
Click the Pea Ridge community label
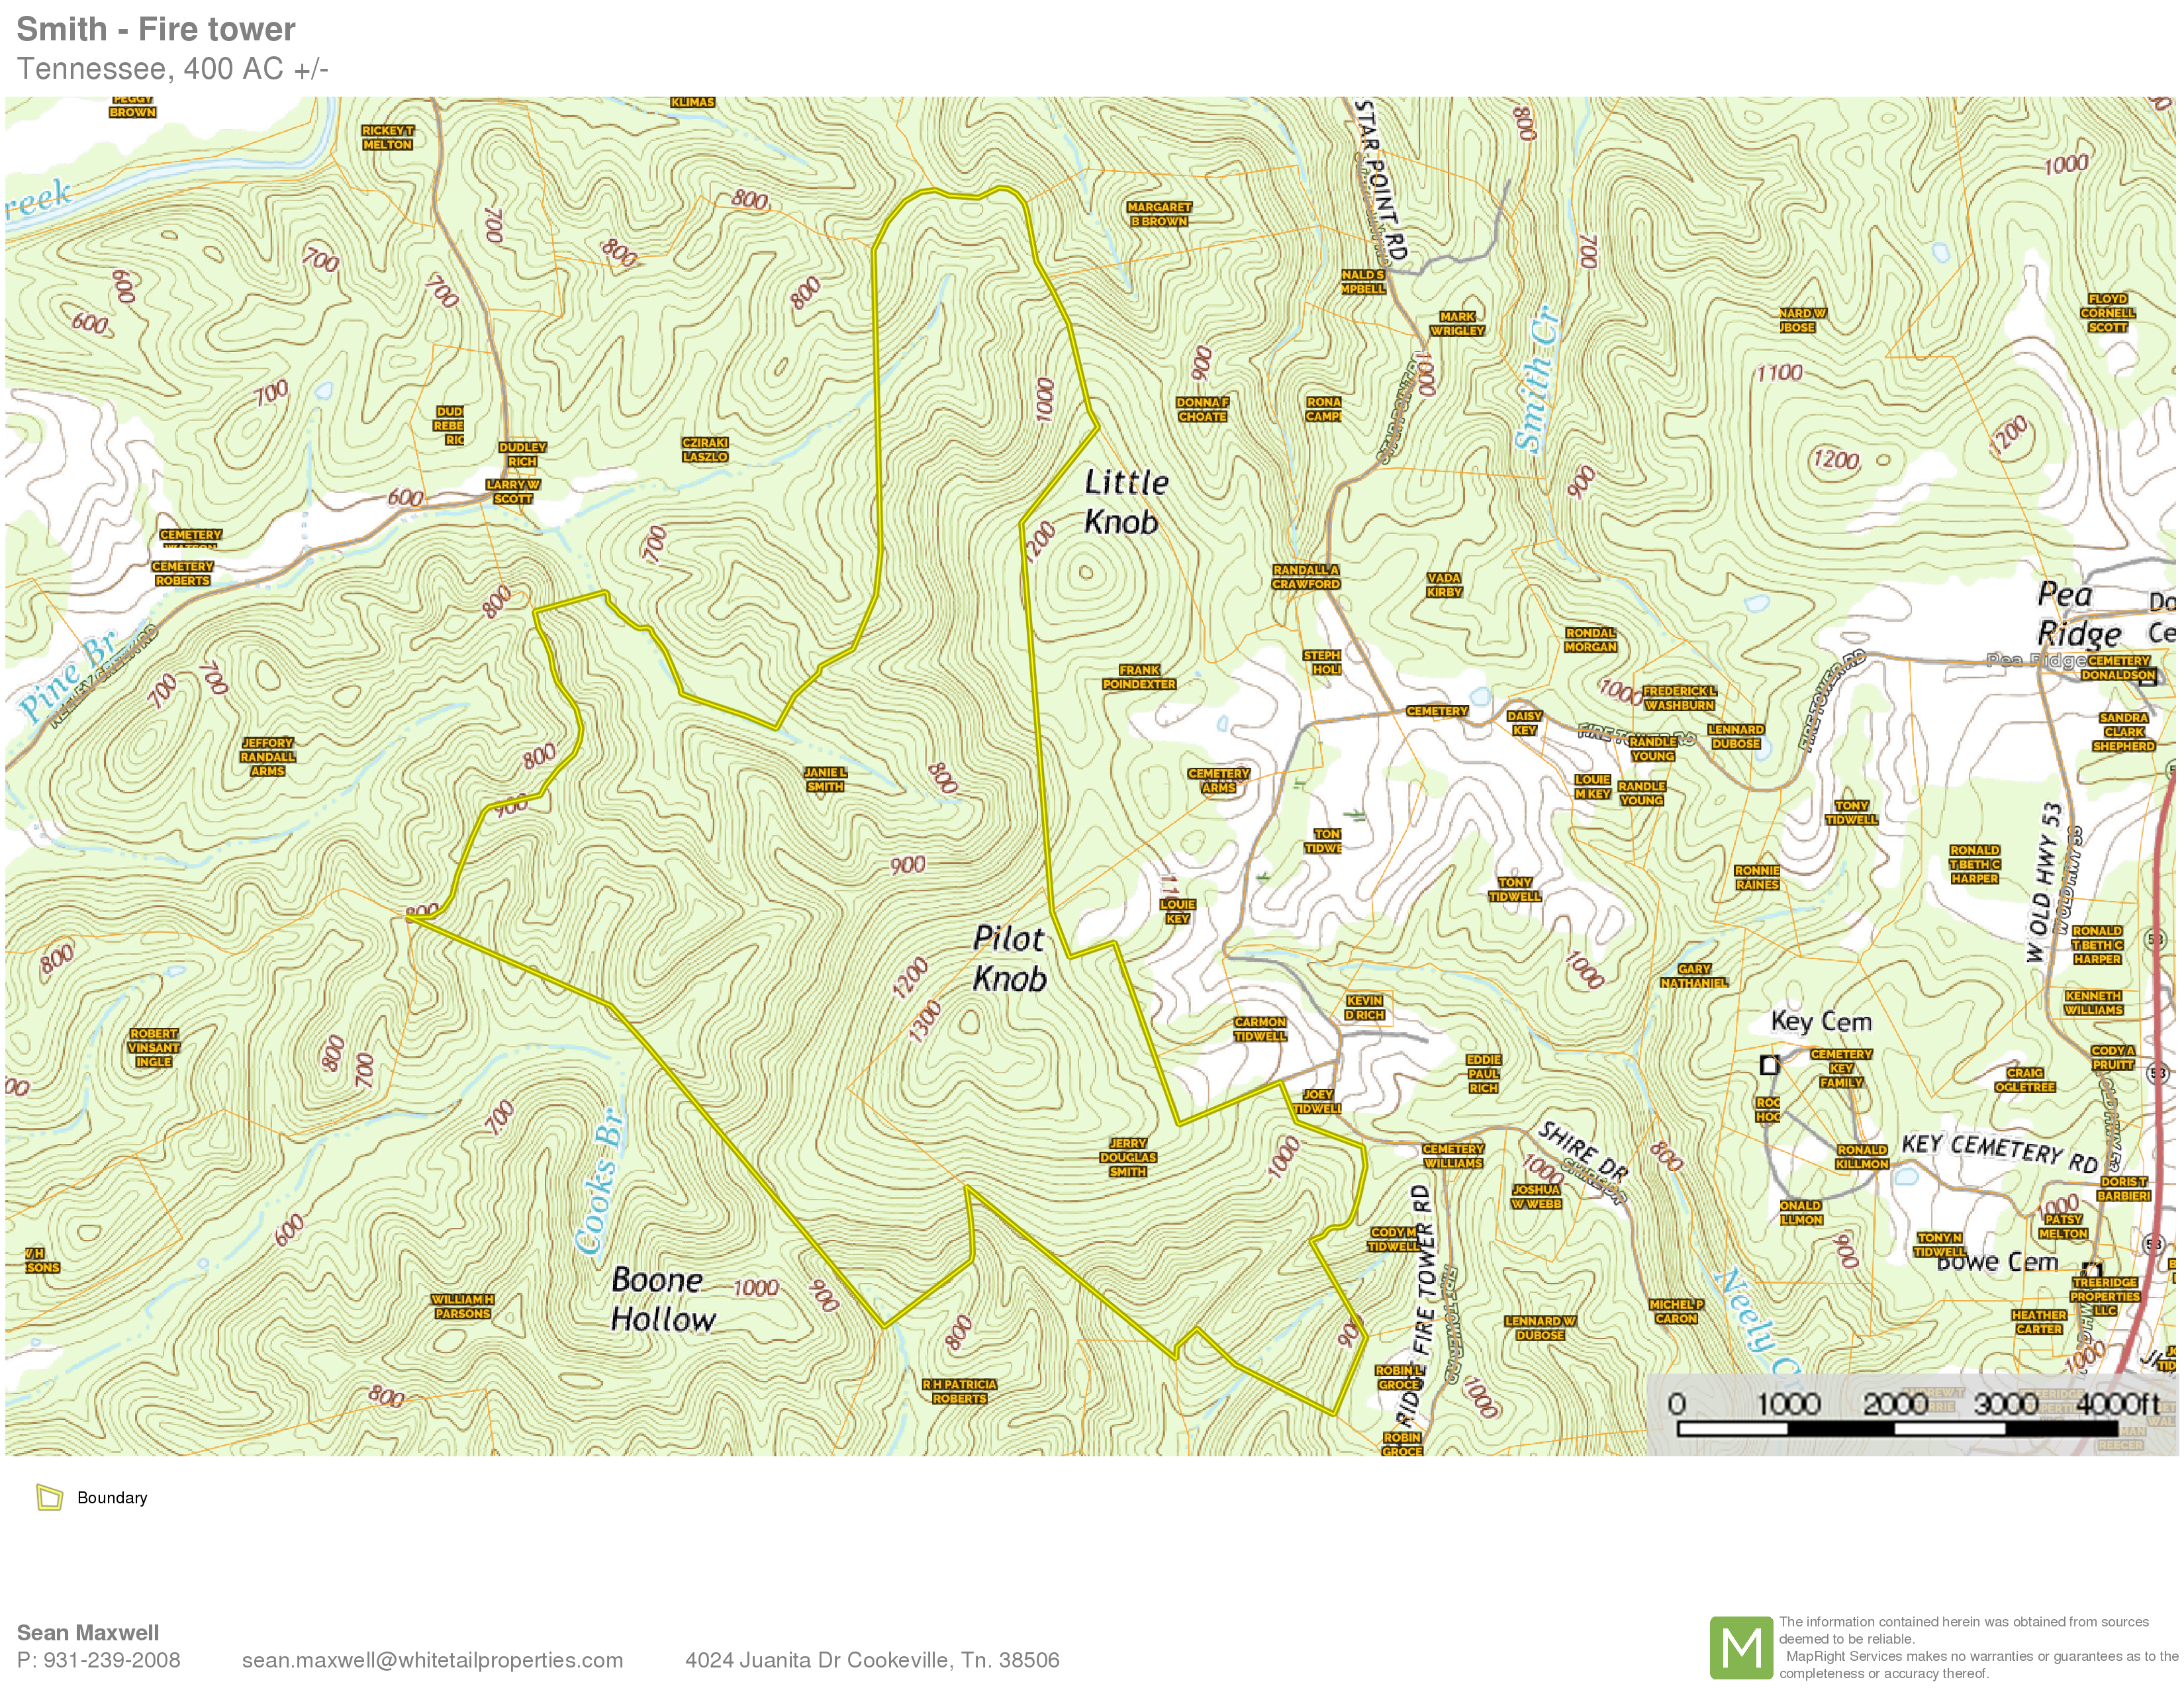[x=2078, y=614]
